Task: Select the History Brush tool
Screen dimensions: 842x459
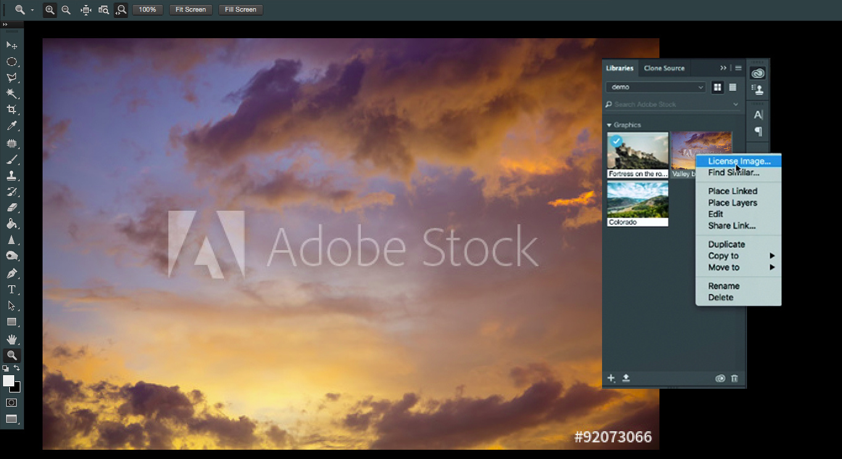Action: pyautogui.click(x=11, y=192)
